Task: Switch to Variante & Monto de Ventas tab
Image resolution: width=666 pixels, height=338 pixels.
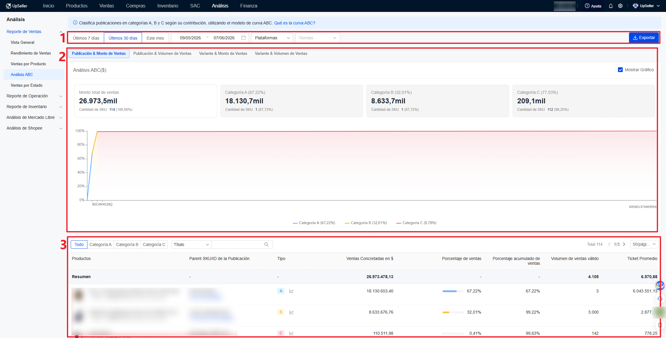Action: [223, 54]
